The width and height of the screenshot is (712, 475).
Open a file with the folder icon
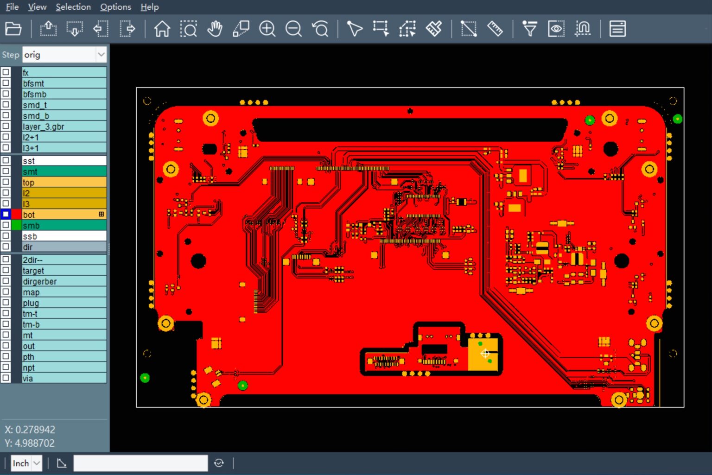click(x=13, y=28)
